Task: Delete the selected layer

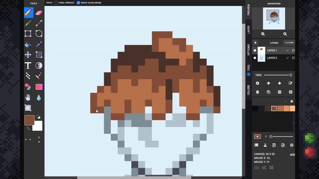Action: coord(257,92)
